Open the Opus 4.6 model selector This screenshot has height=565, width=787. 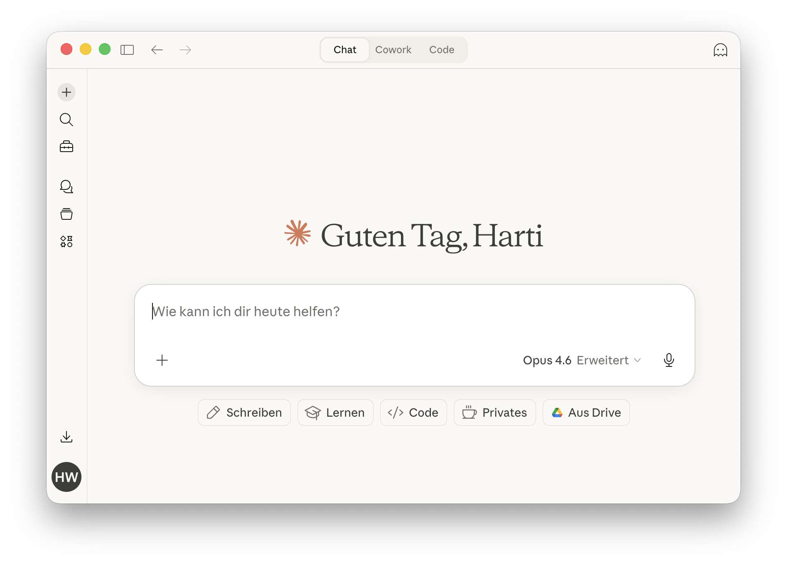click(x=547, y=360)
